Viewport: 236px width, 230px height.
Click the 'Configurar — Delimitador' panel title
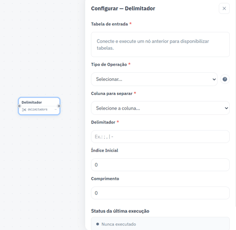coord(123,8)
